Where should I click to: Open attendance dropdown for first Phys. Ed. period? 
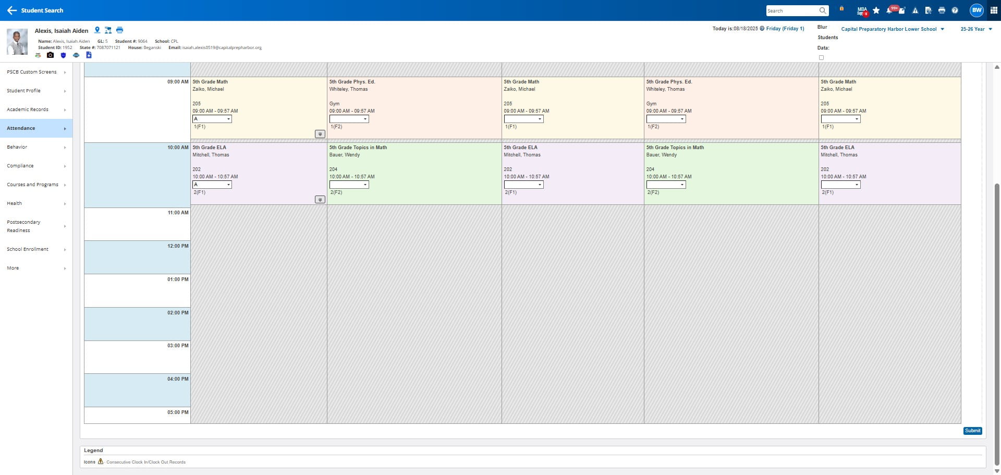pos(349,119)
